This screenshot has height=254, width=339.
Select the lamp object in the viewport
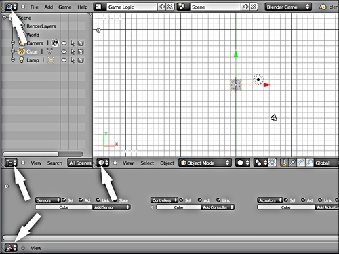coord(258,79)
